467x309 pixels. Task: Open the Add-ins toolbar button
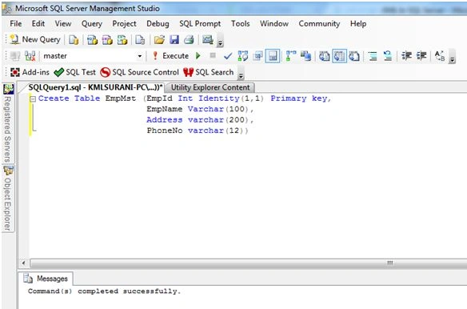click(30, 72)
